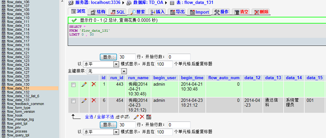Open the 搜索 tab
326x138 pixels.
tap(138, 12)
